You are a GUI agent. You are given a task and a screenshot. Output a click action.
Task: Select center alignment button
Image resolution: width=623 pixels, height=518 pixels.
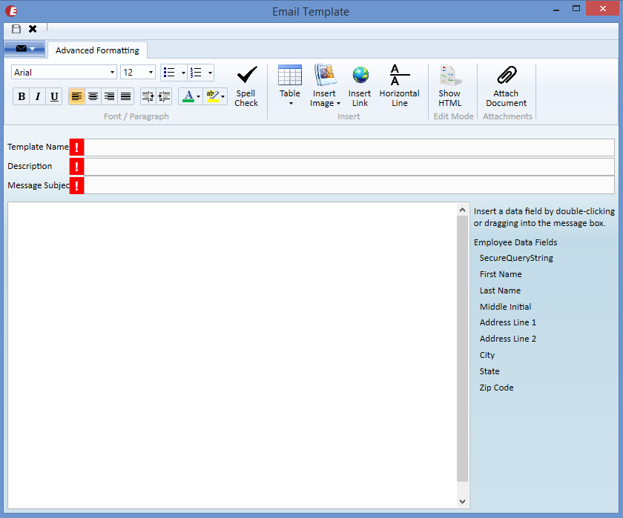click(93, 96)
